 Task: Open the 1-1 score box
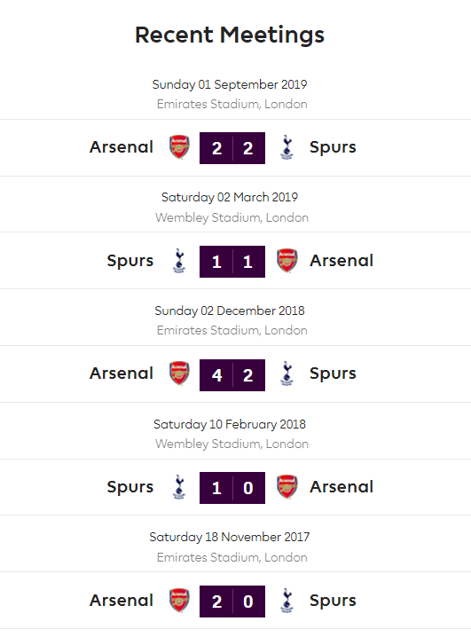coord(232,262)
